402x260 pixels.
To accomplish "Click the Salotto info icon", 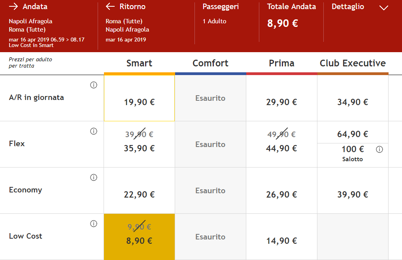I will coord(379,149).
